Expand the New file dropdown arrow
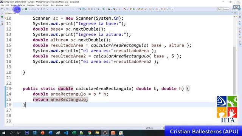The image size is (242, 136). pyautogui.click(x=5, y=9)
